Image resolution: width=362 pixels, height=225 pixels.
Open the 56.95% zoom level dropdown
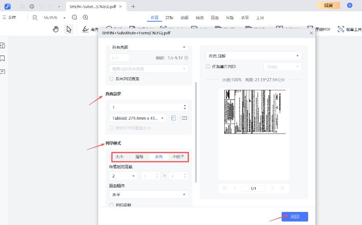pyautogui.click(x=64, y=18)
